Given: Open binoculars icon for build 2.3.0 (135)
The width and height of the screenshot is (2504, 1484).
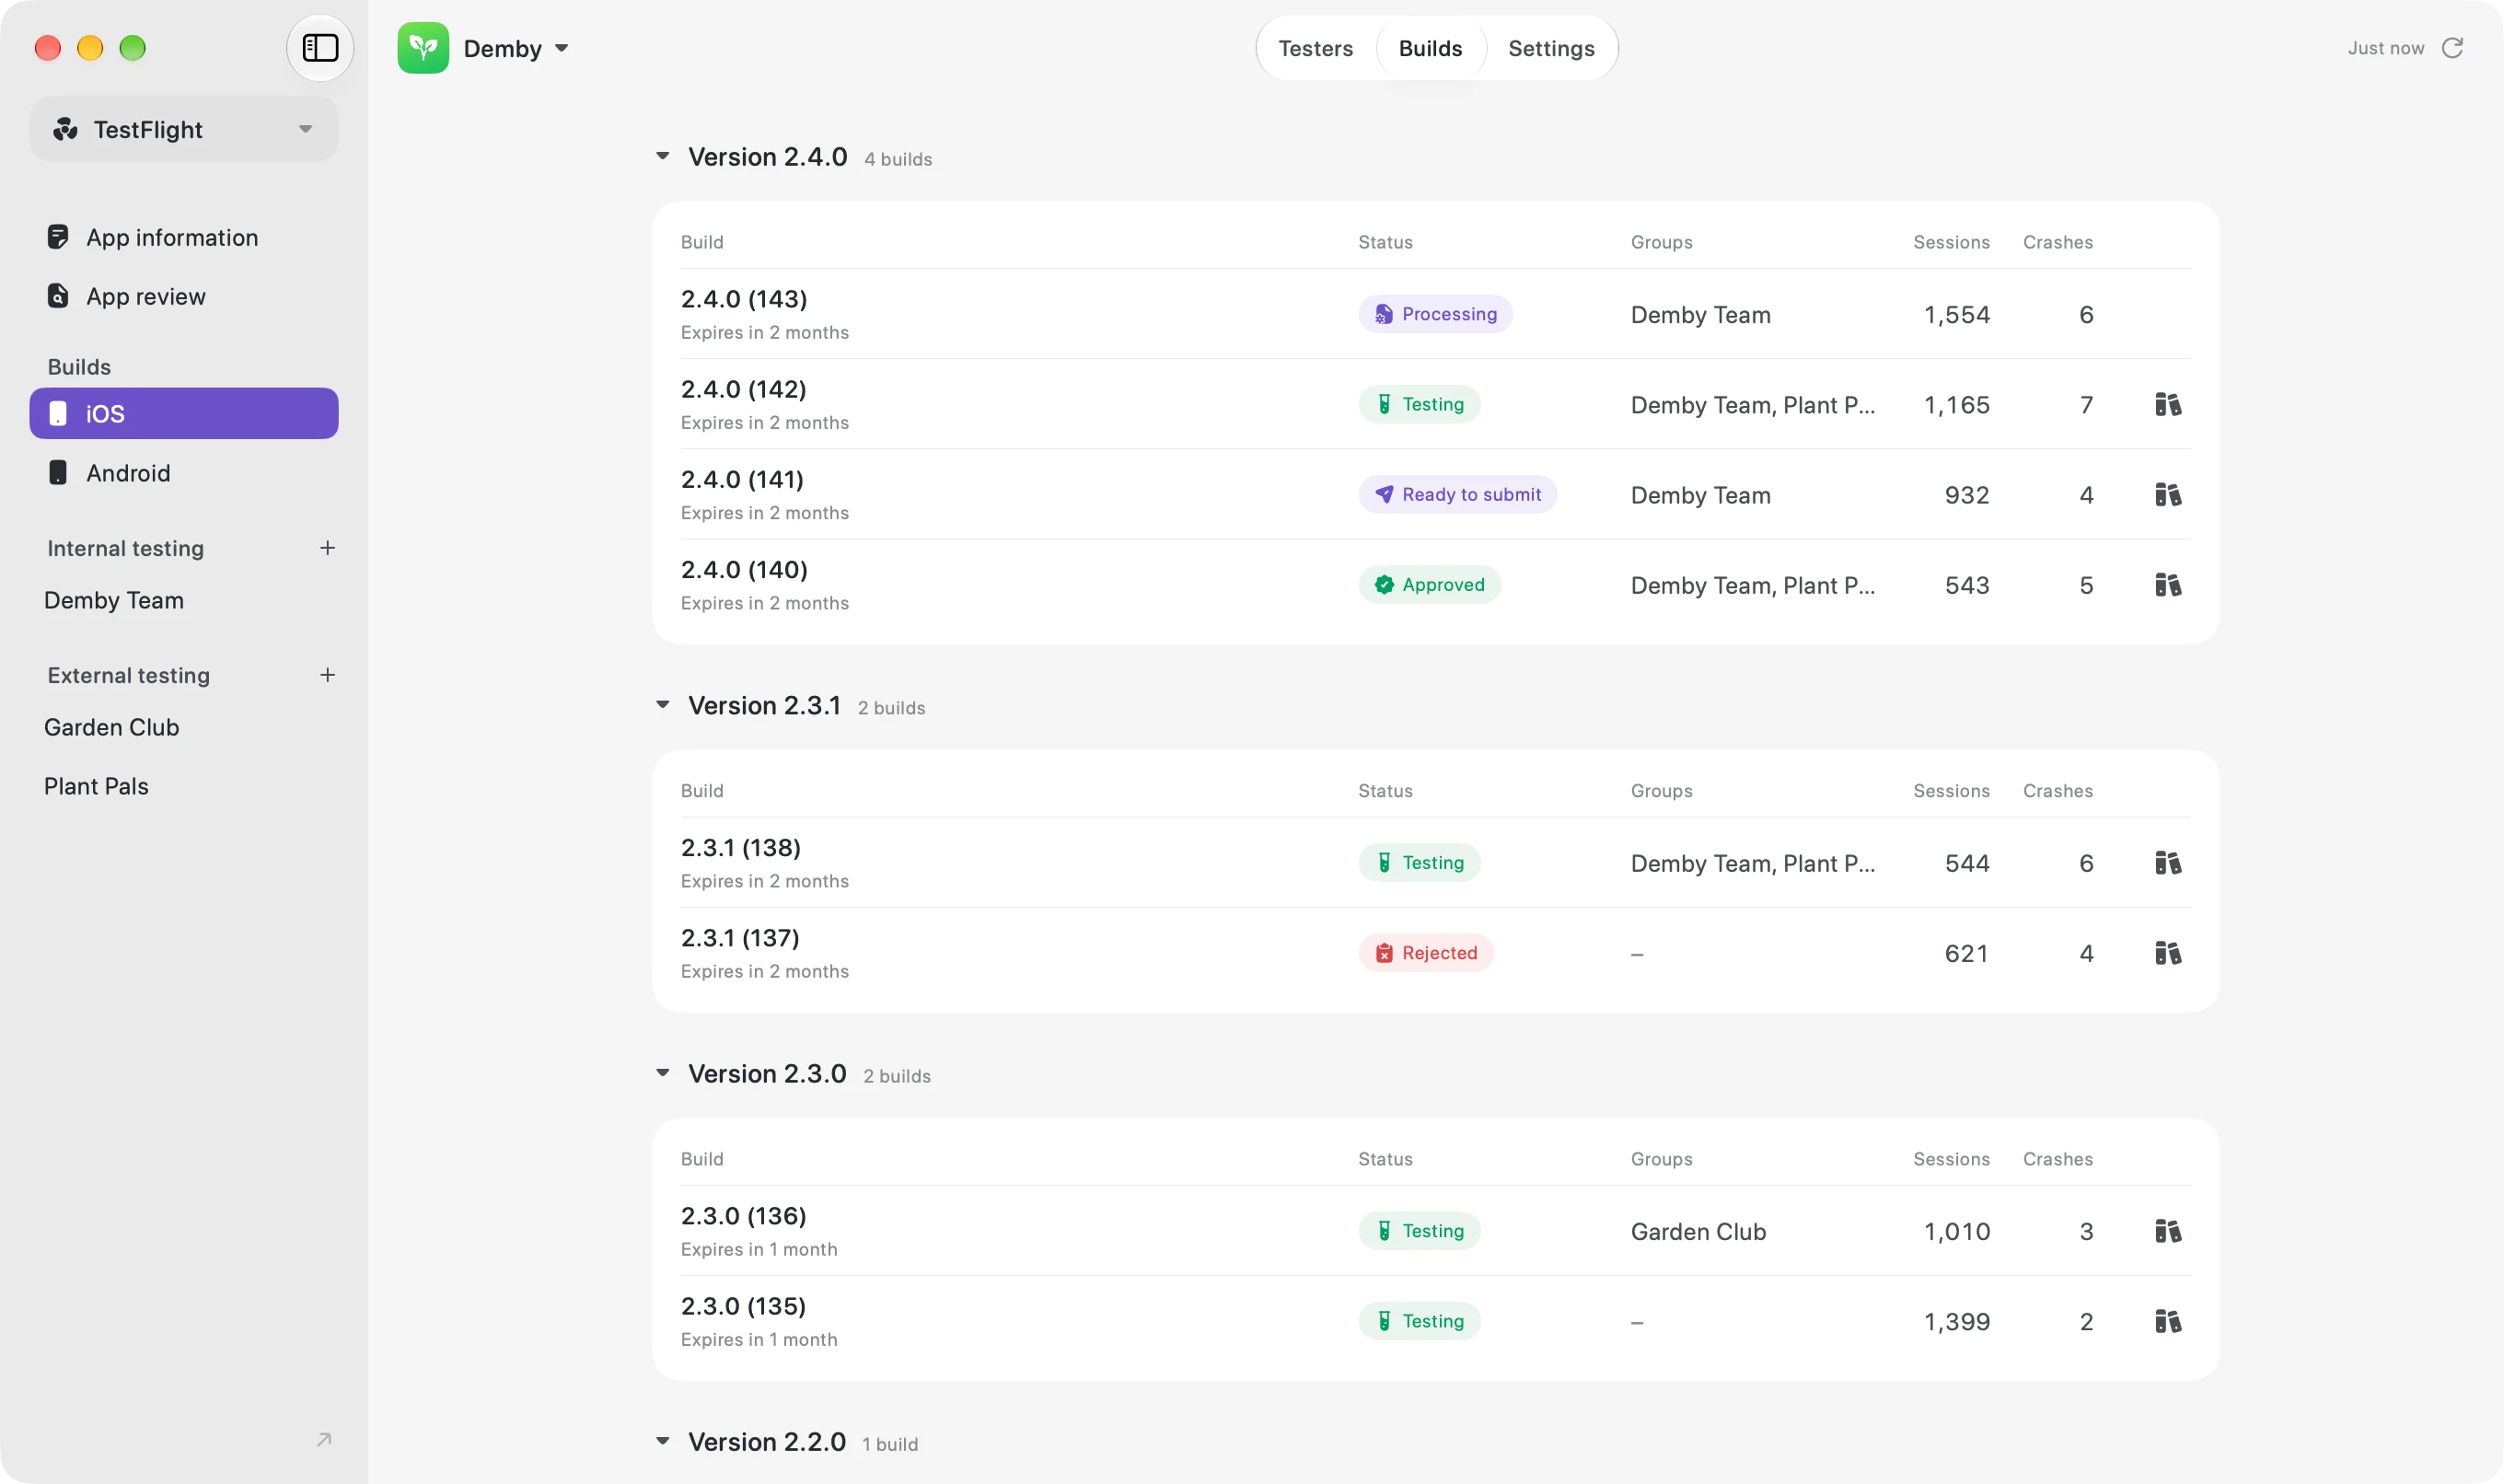Looking at the screenshot, I should (2167, 1320).
